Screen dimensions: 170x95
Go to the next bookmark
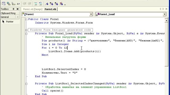click(52, 4)
